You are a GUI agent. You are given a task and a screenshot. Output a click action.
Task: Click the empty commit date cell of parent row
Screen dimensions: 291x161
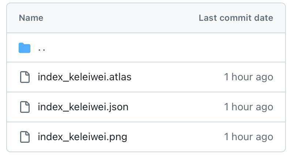click(x=249, y=48)
